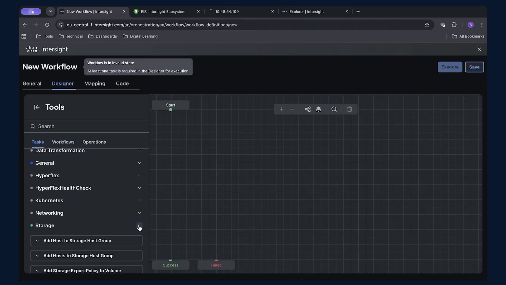Open the Digital Learning bookmarks folder
The image size is (506, 285).
[140, 36]
